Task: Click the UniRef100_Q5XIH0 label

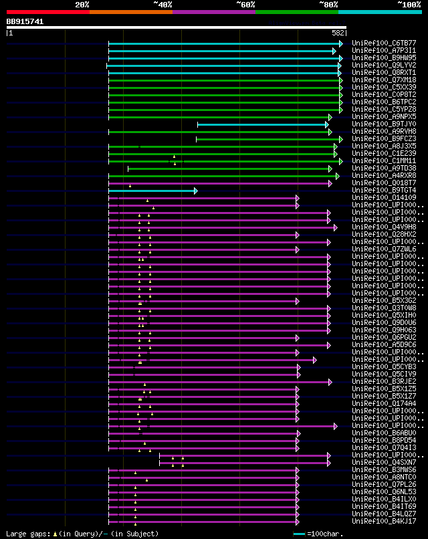Action: coord(384,315)
